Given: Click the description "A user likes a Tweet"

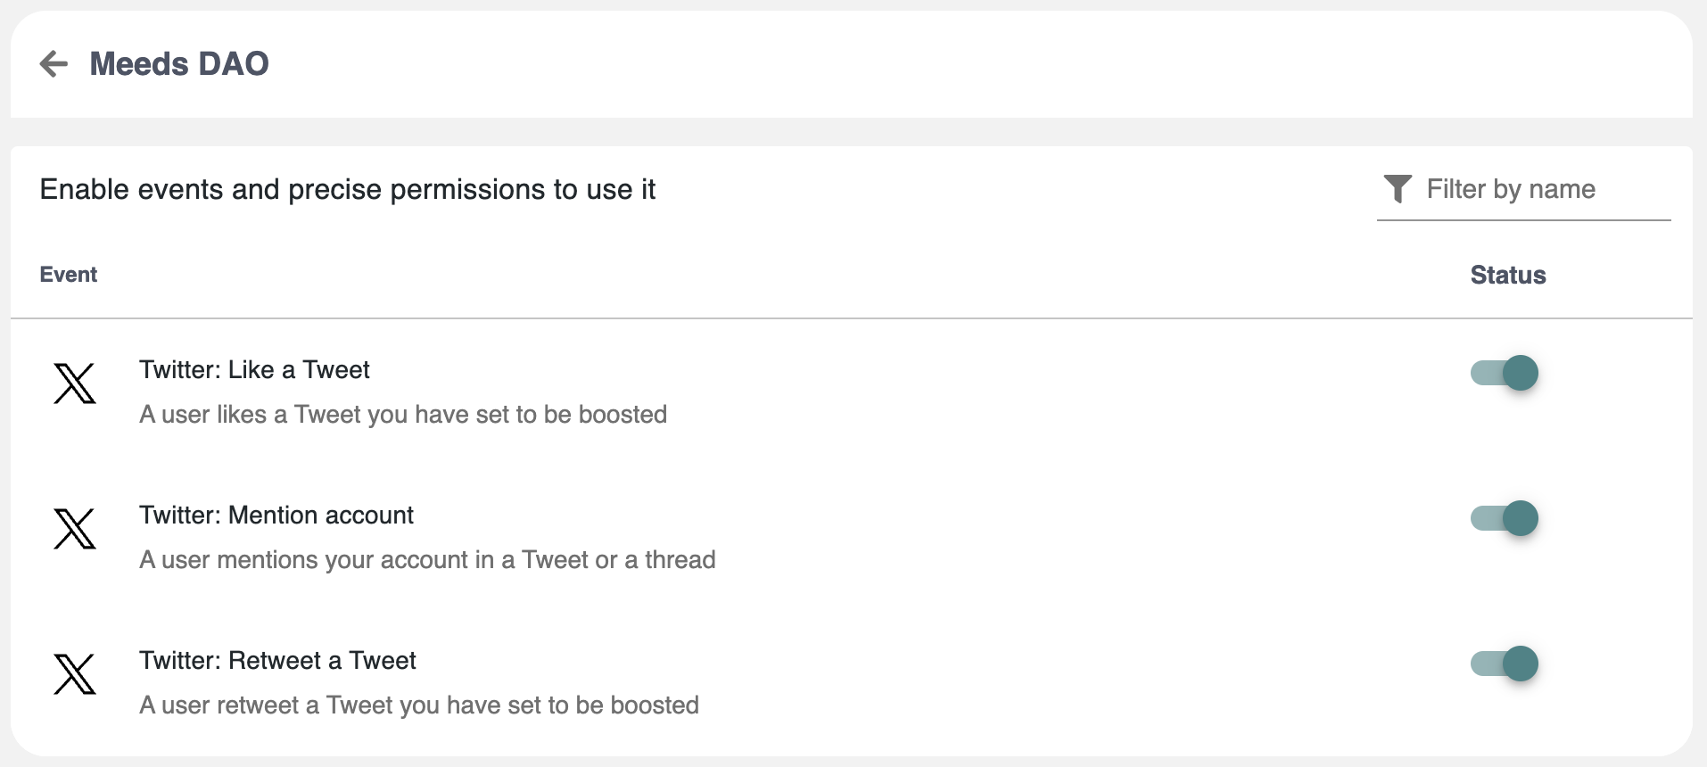Looking at the screenshot, I should pos(403,415).
